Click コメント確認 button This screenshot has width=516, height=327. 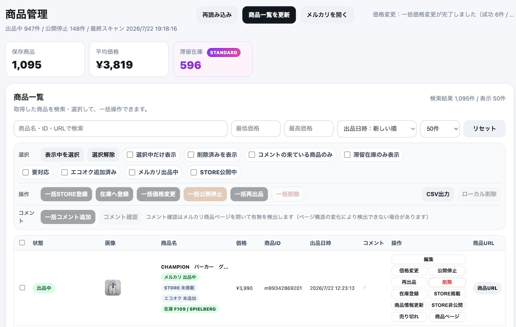[121, 217]
